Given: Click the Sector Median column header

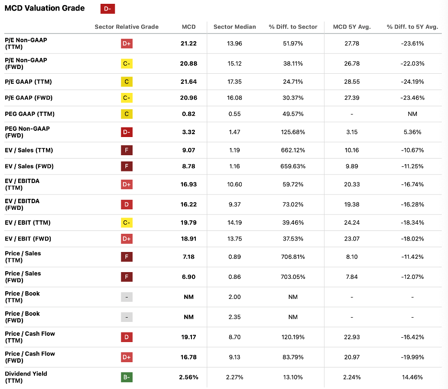Looking at the screenshot, I should [235, 27].
